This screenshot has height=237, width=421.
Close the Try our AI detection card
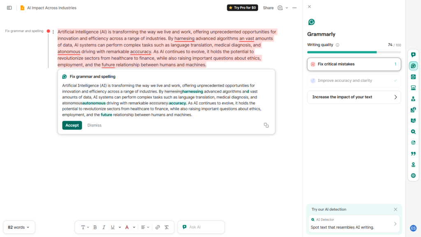(x=396, y=209)
